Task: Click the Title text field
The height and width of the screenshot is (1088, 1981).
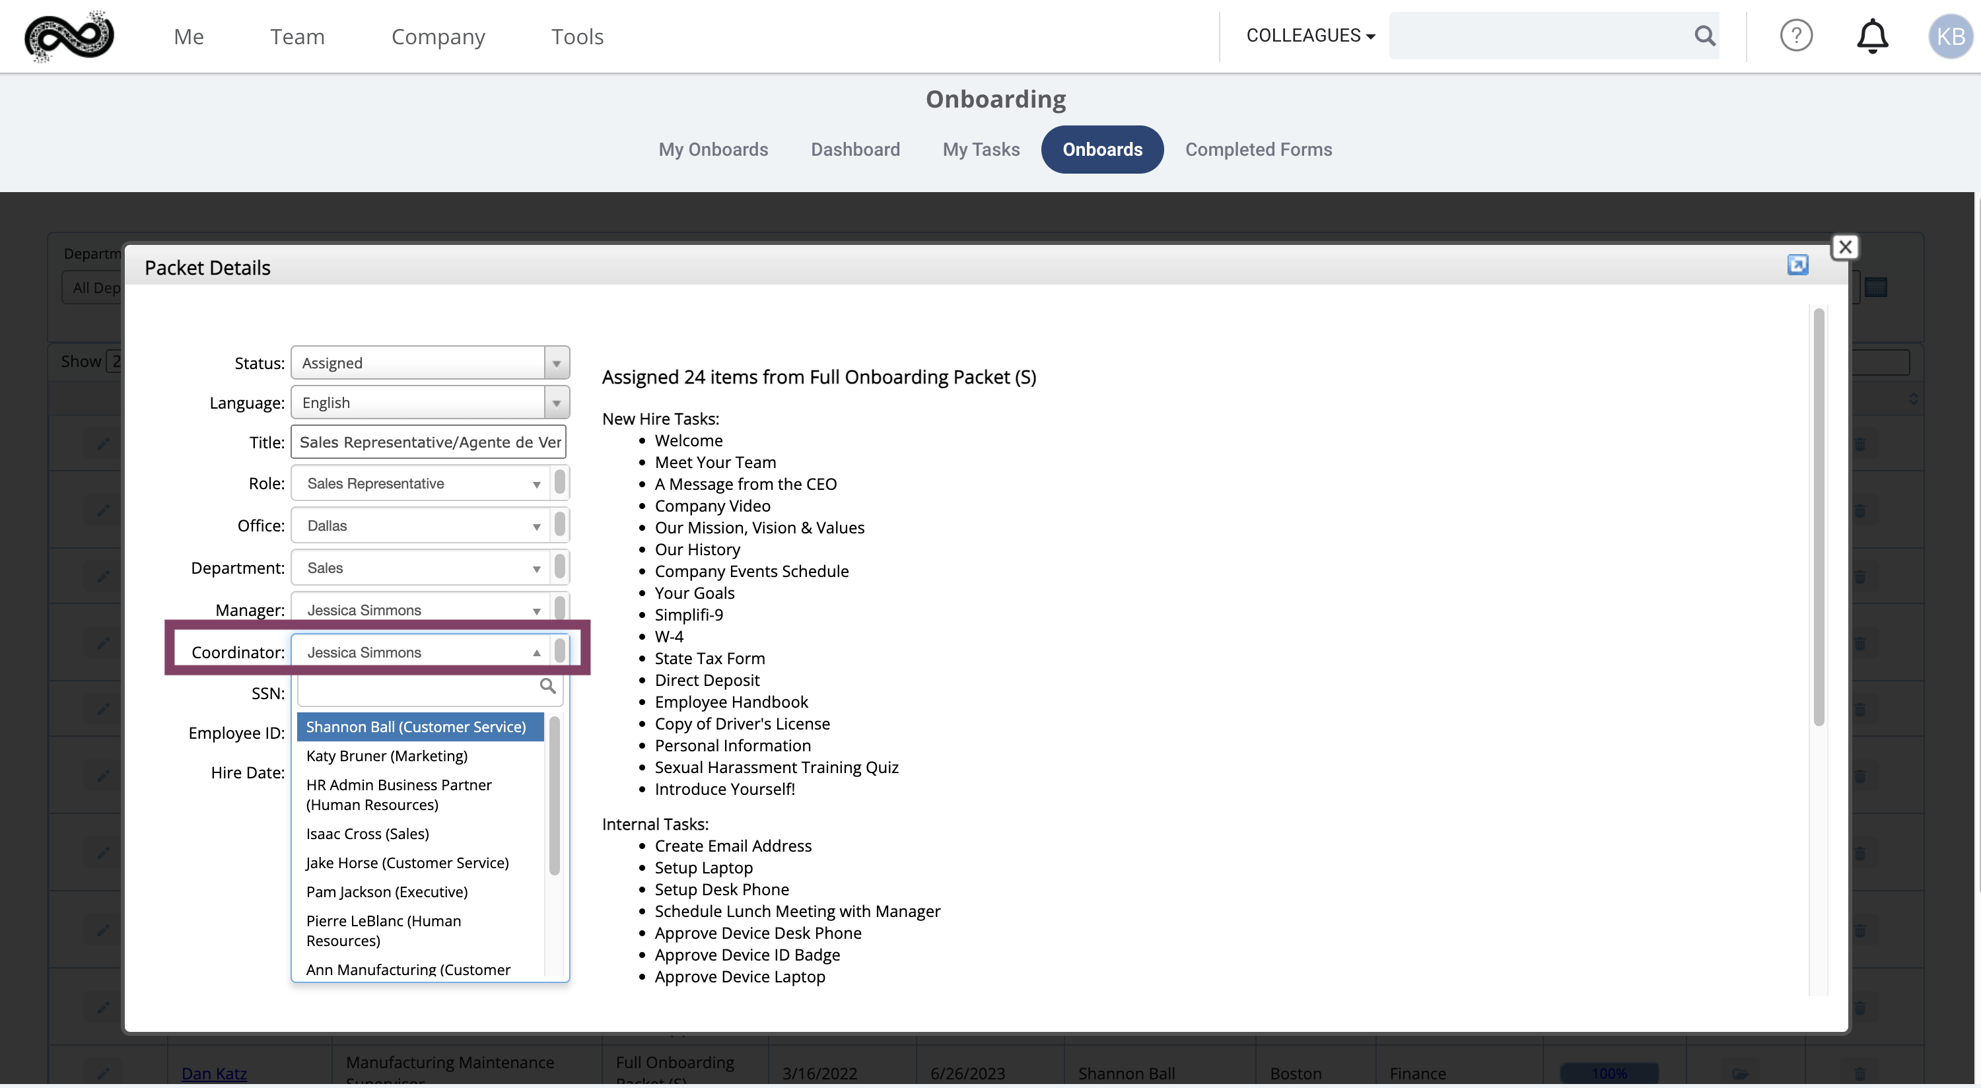Action: click(429, 442)
